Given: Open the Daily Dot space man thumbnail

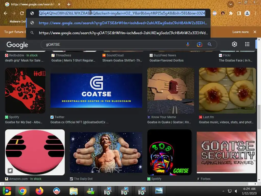Looking at the screenshot, I should point(106,152).
